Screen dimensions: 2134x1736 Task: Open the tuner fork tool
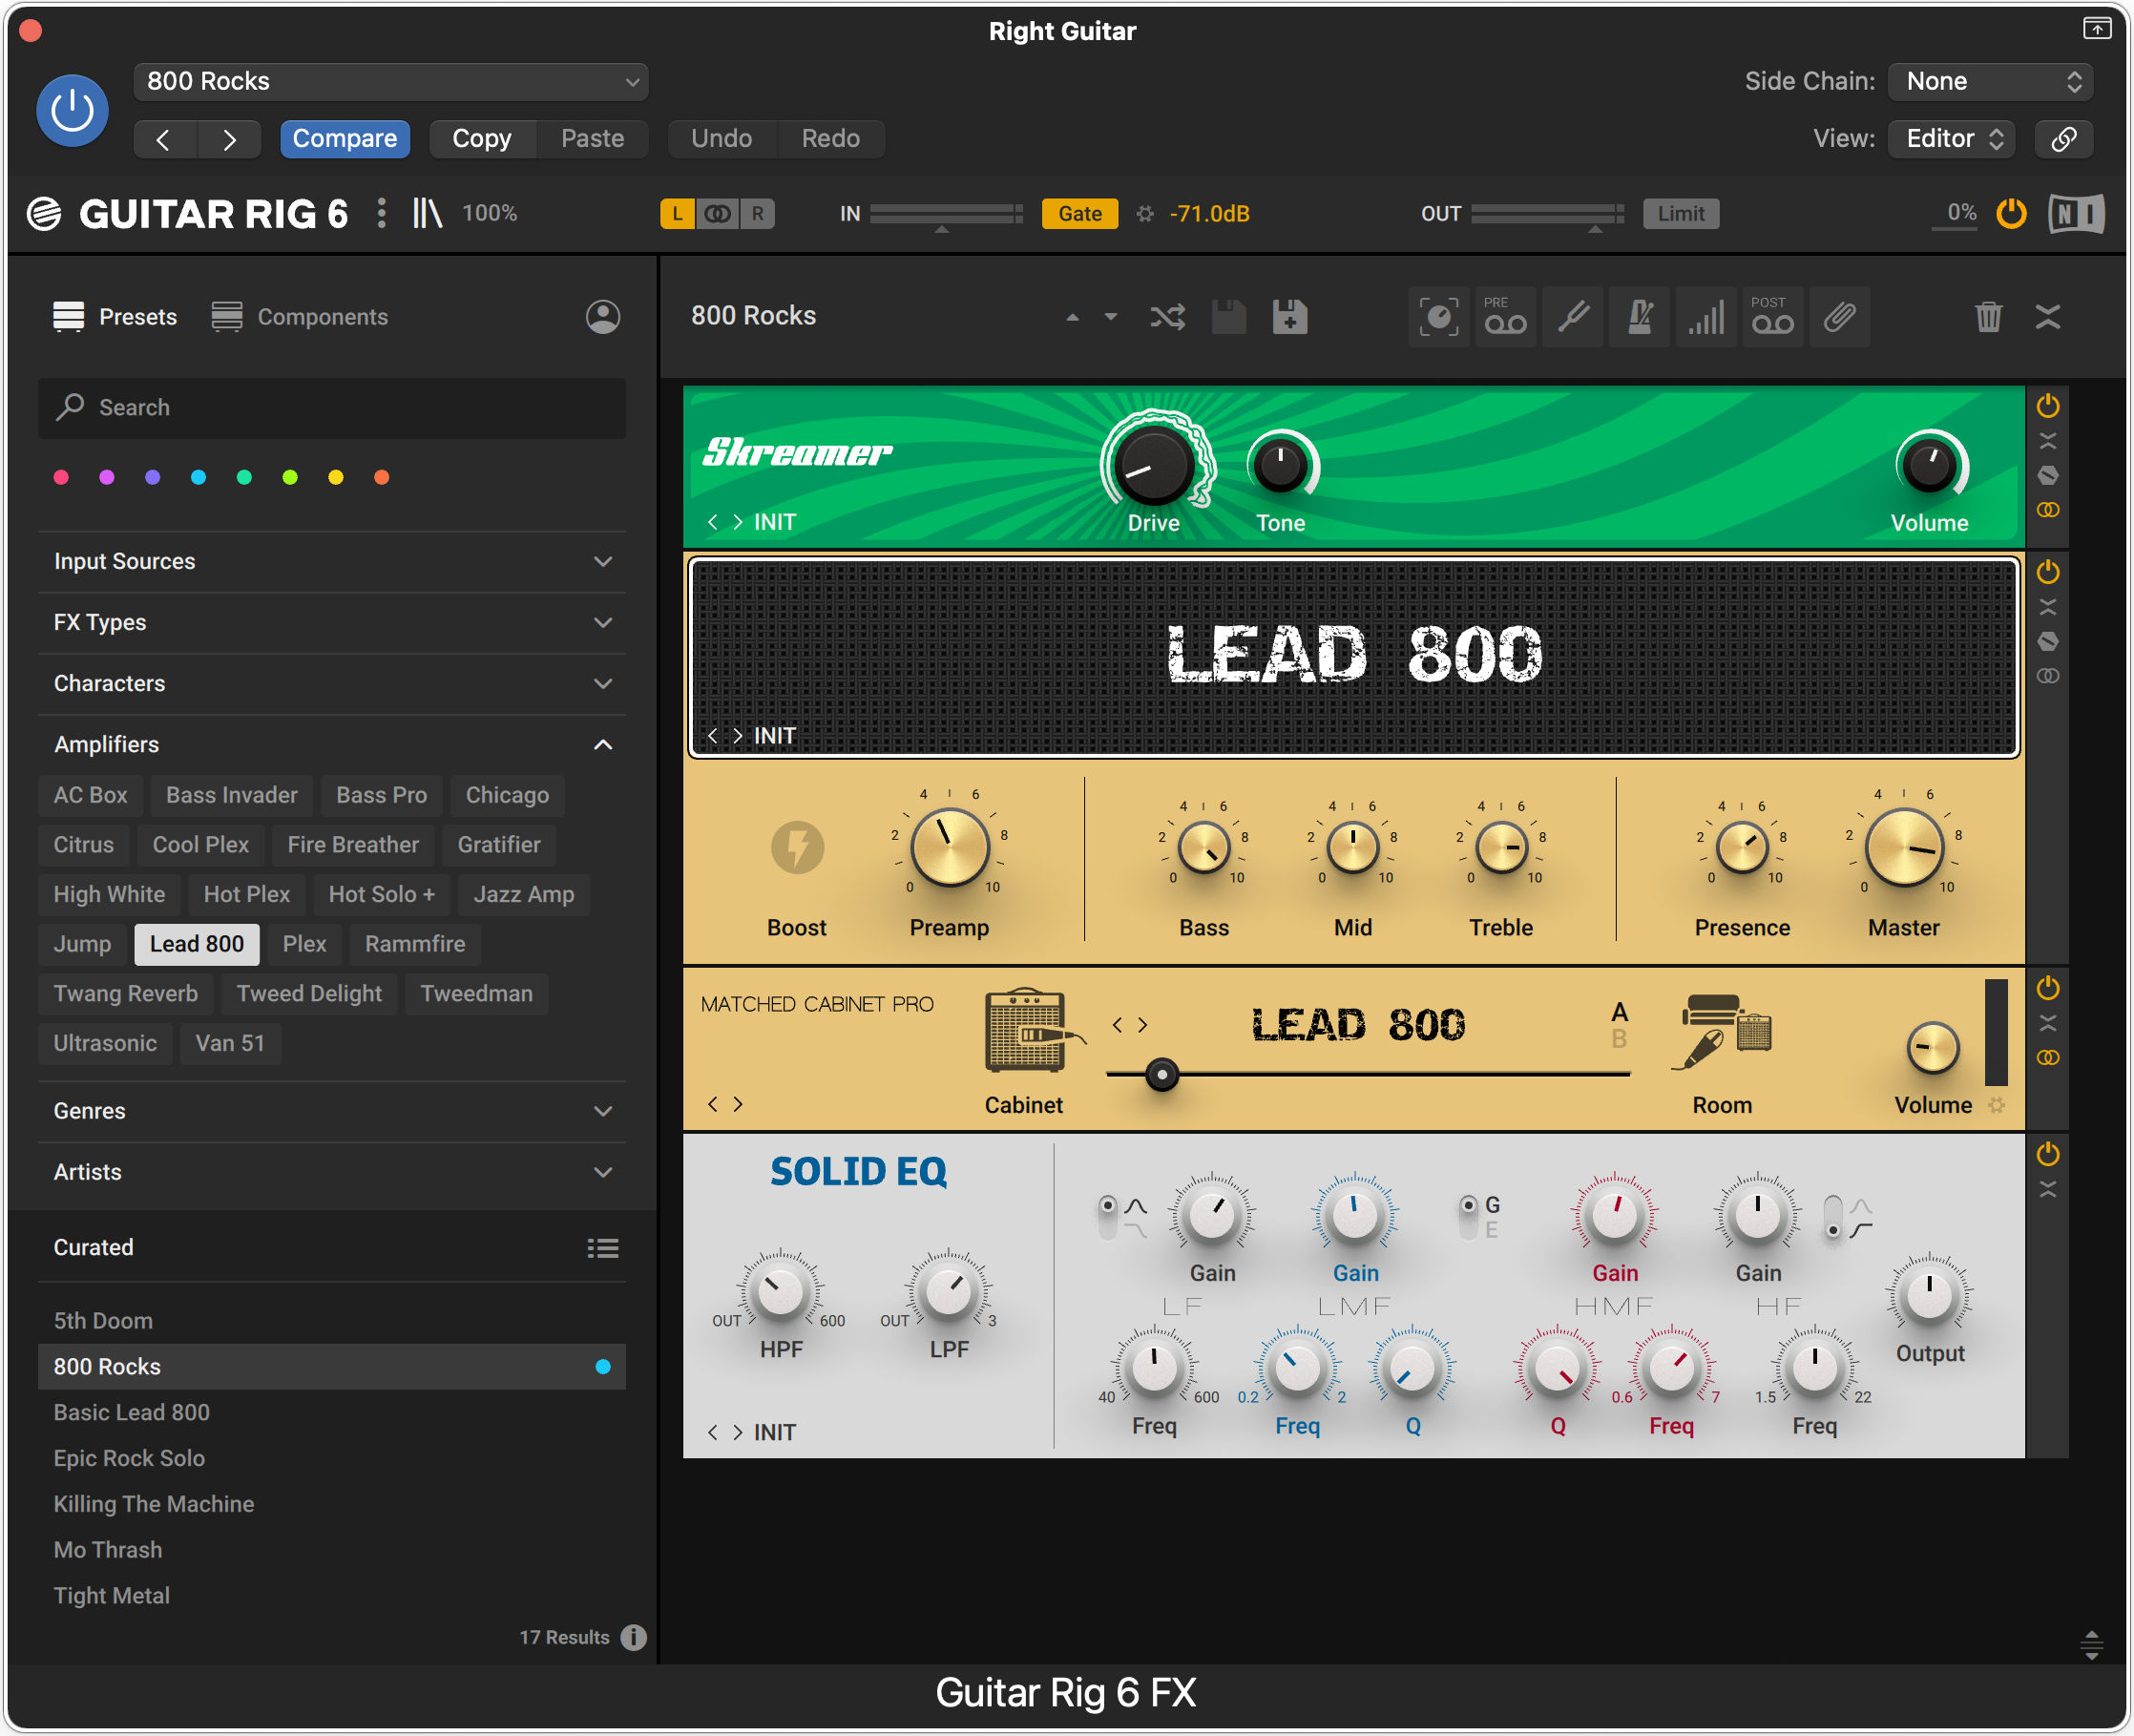coord(1573,317)
